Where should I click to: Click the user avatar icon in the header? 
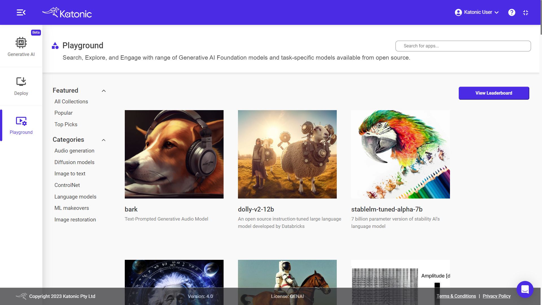(x=458, y=12)
